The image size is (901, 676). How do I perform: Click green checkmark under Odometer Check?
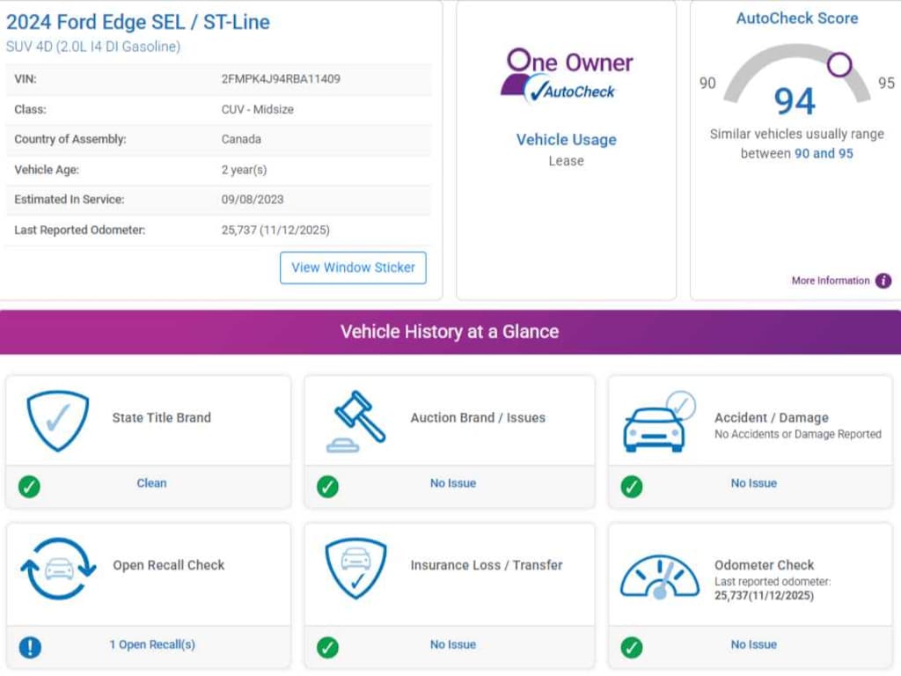(x=631, y=647)
